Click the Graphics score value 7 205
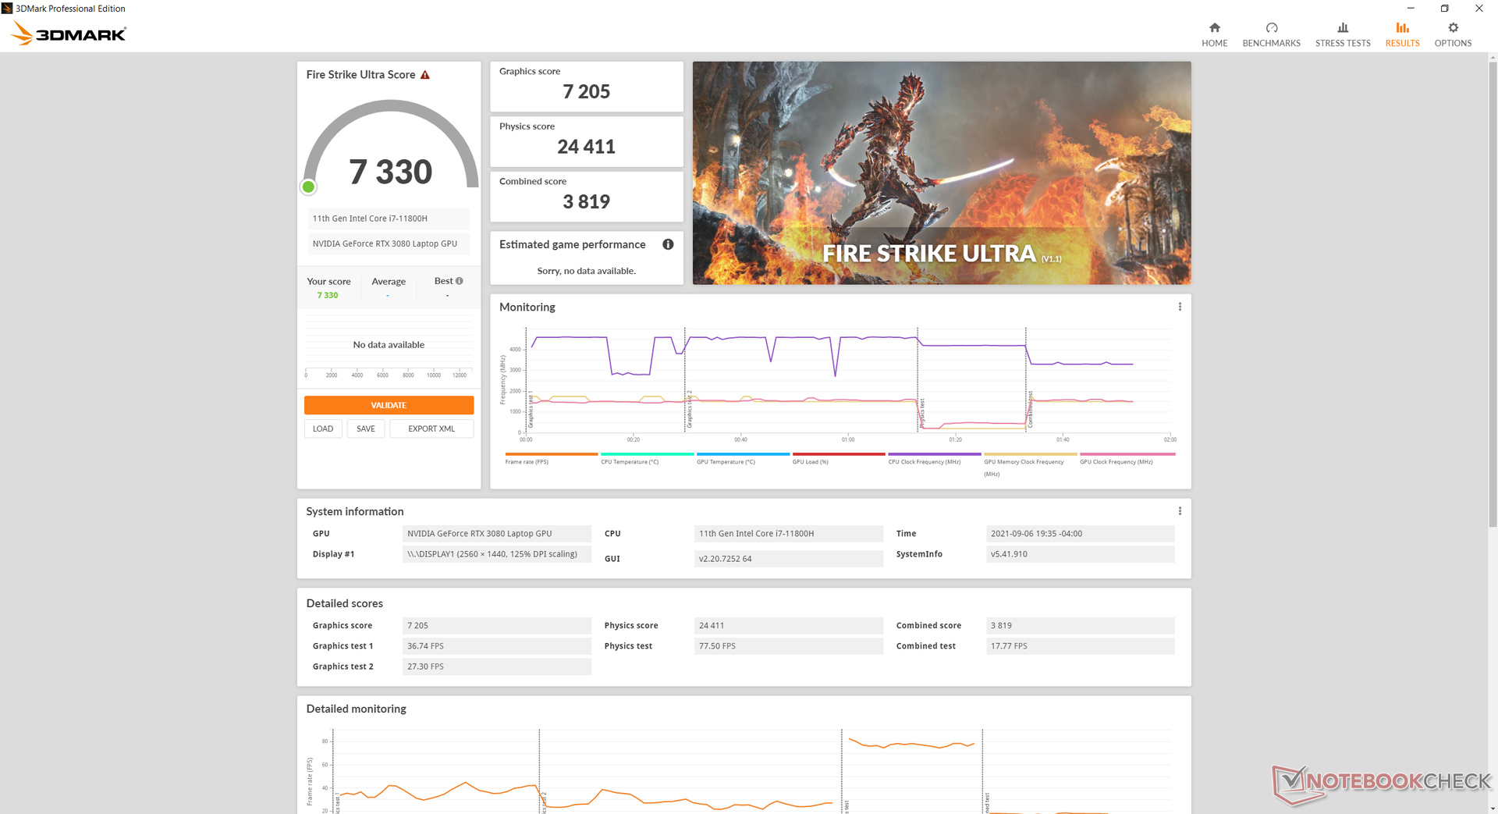Image resolution: width=1498 pixels, height=814 pixels. pyautogui.click(x=587, y=92)
